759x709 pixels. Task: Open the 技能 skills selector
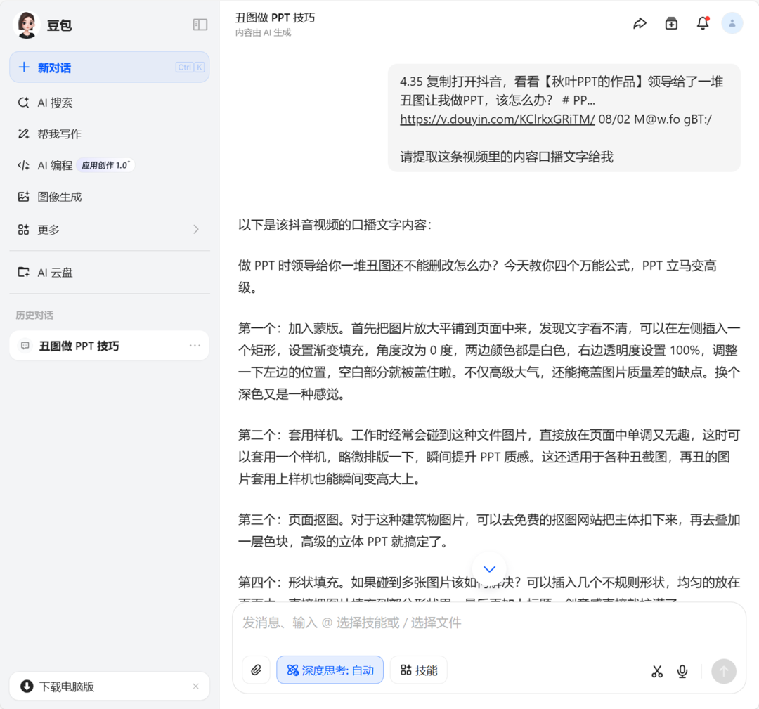419,670
